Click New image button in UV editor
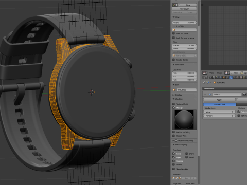 (235, 73)
